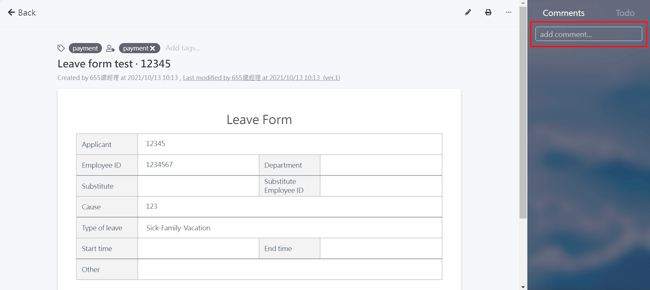This screenshot has height=290, width=650.
Task: Switch to the Todo tab
Action: (x=625, y=13)
